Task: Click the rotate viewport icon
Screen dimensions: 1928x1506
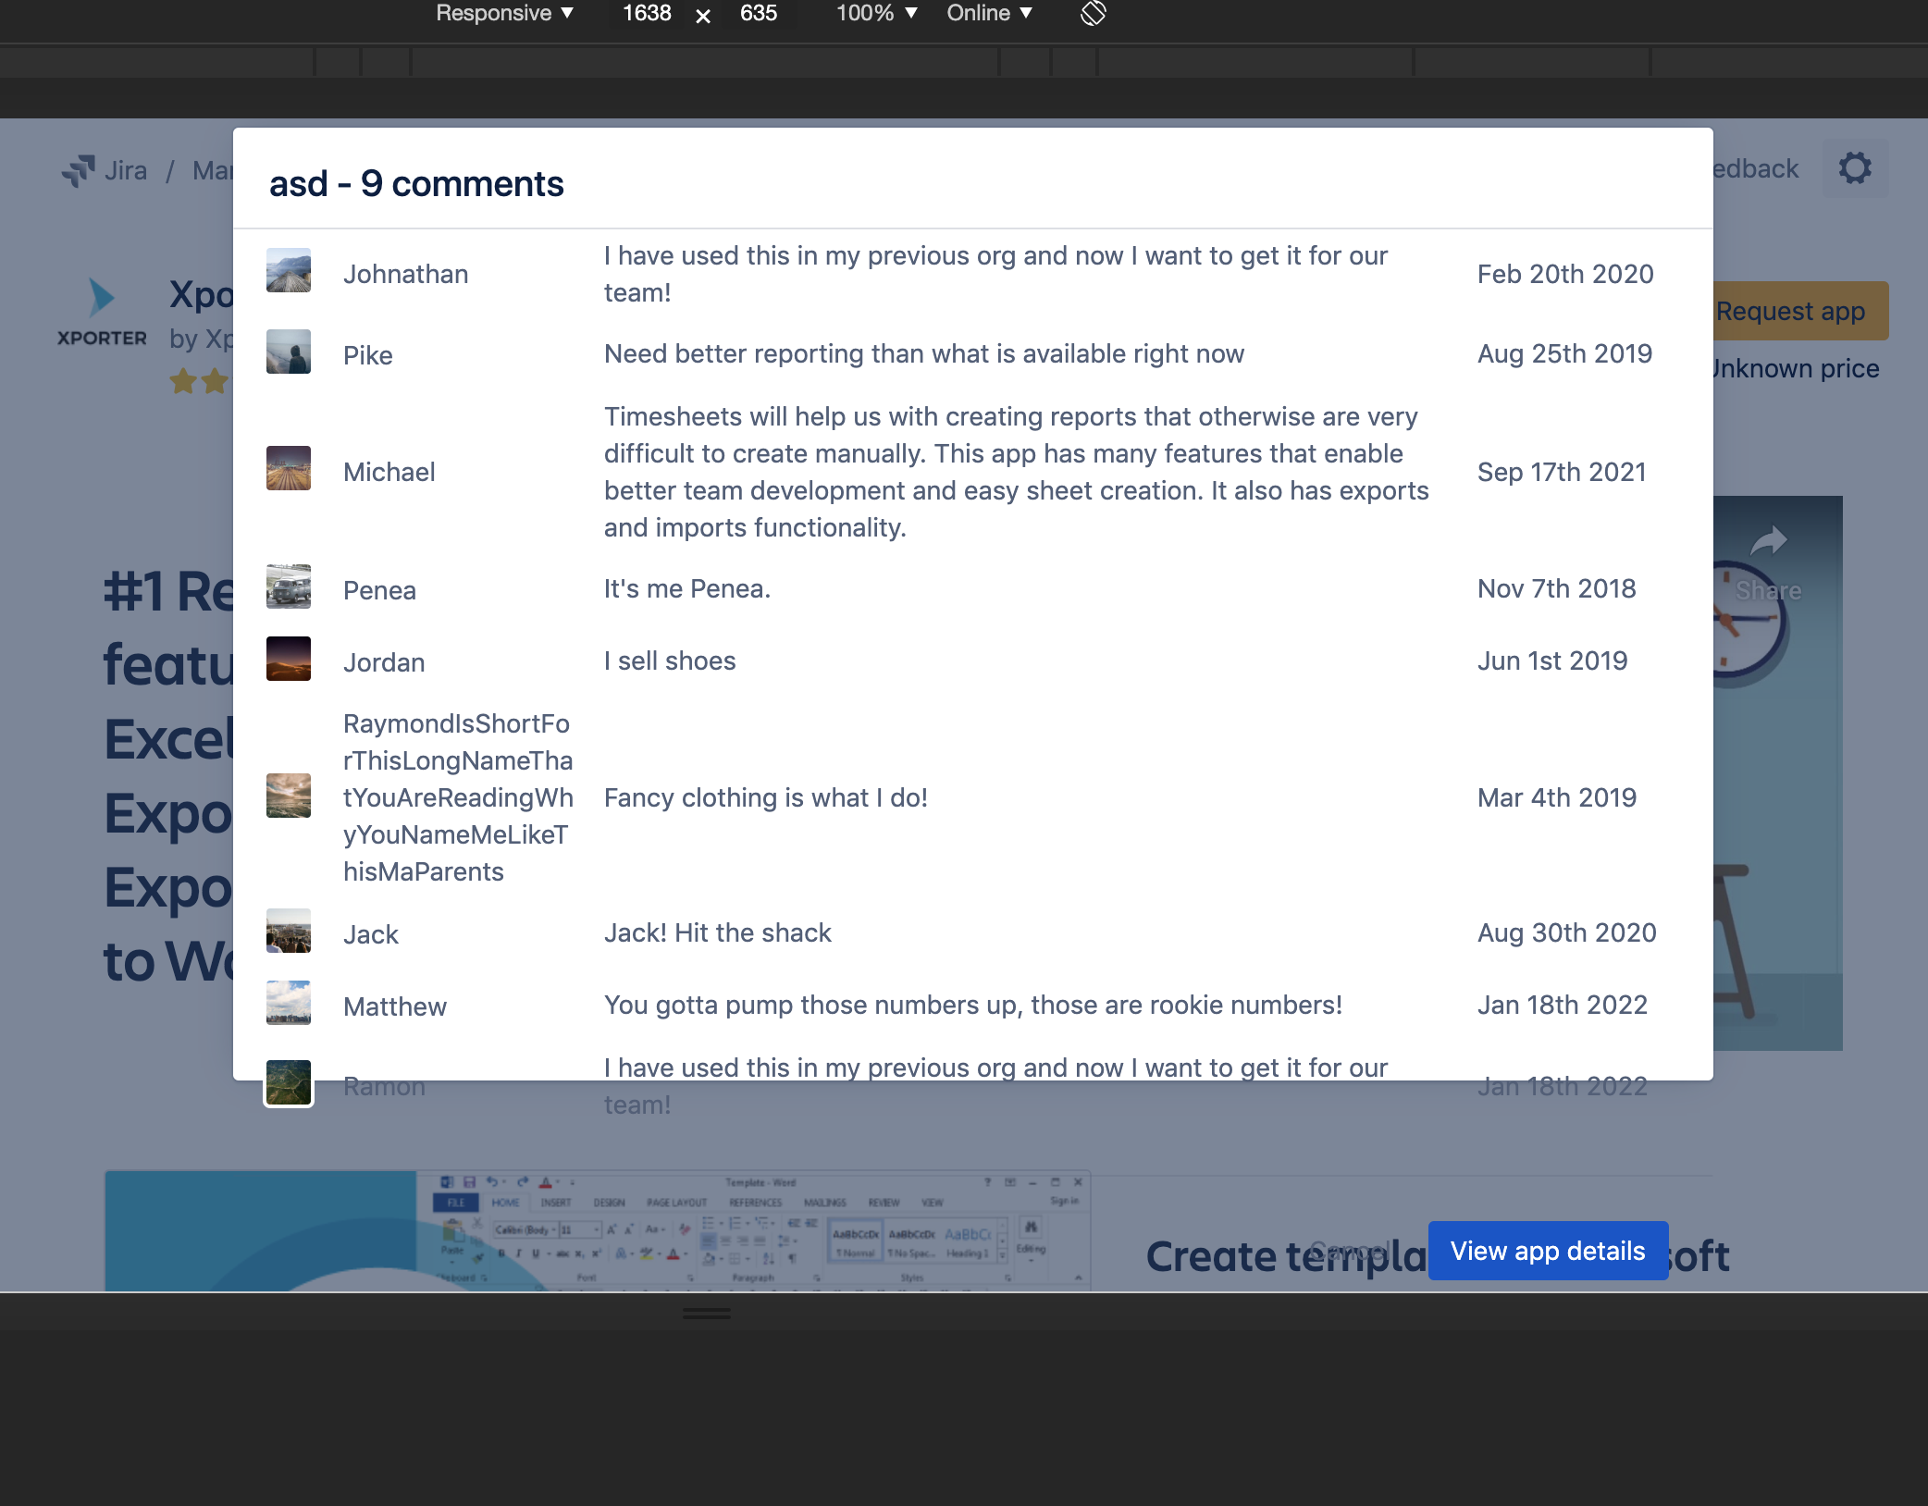Action: click(x=1093, y=13)
